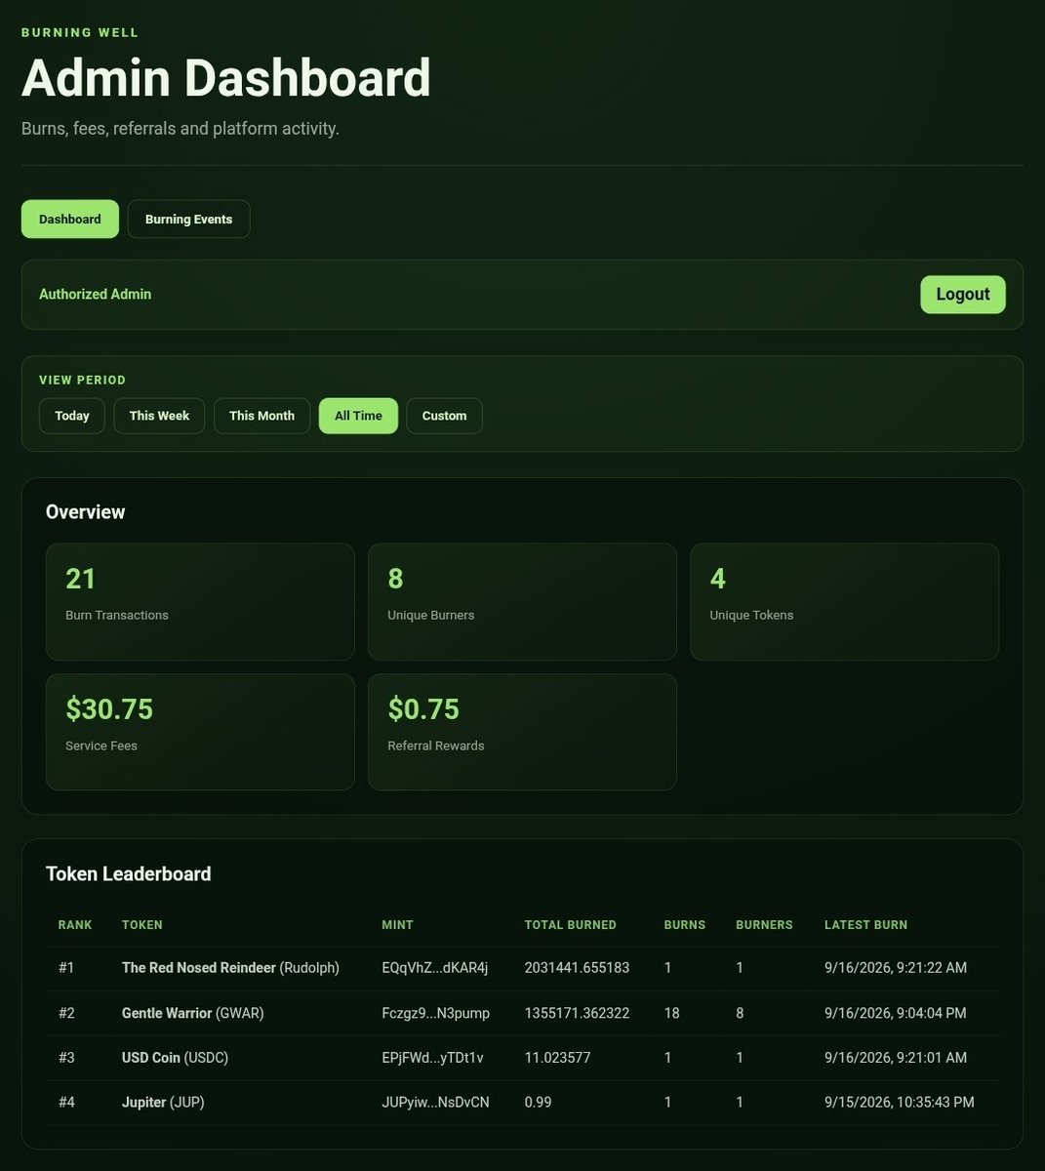Open the Custom period option
The width and height of the screenshot is (1045, 1171).
pyautogui.click(x=444, y=416)
